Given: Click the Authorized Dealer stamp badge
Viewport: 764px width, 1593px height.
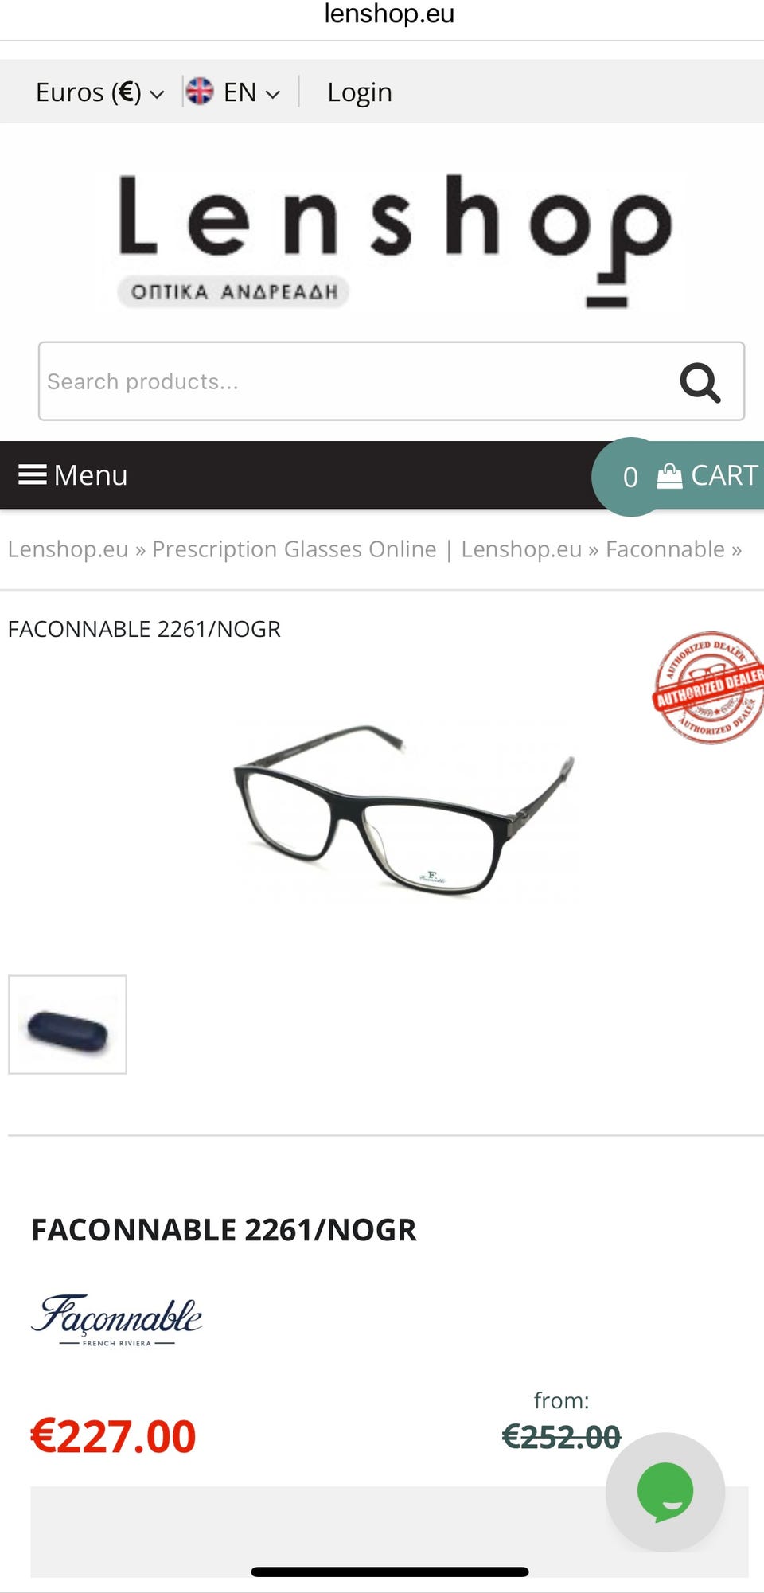Looking at the screenshot, I should (x=708, y=687).
